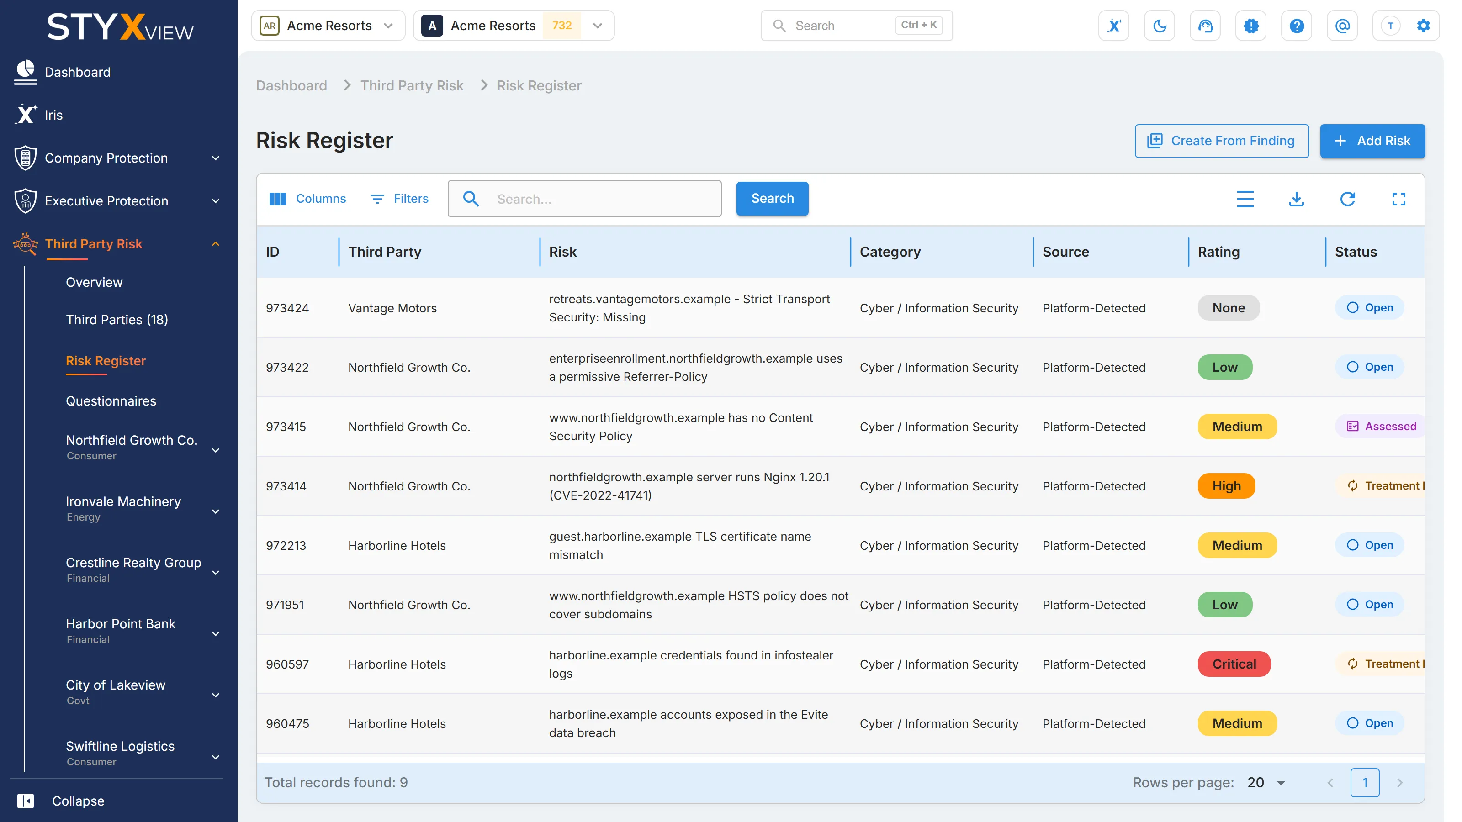The image size is (1462, 822).
Task: Select Risk Register in sidebar
Action: coord(106,361)
